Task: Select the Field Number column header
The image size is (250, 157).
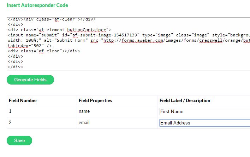Action: pyautogui.click(x=23, y=100)
